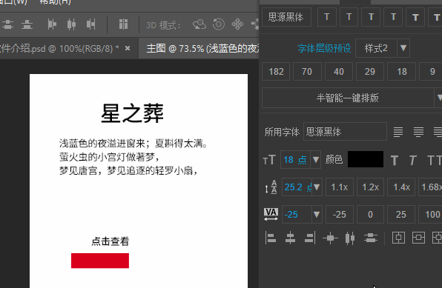Screen dimensions: 442x288
Task: Click align horizontal centers icon in plugin panel
Action: [x=290, y=238]
